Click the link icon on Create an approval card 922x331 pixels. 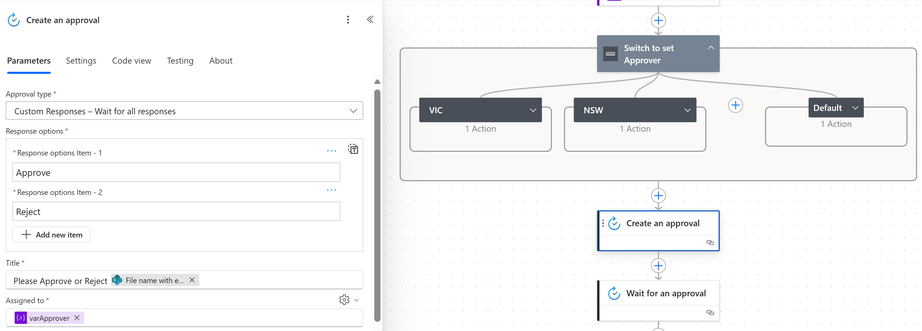coord(710,243)
